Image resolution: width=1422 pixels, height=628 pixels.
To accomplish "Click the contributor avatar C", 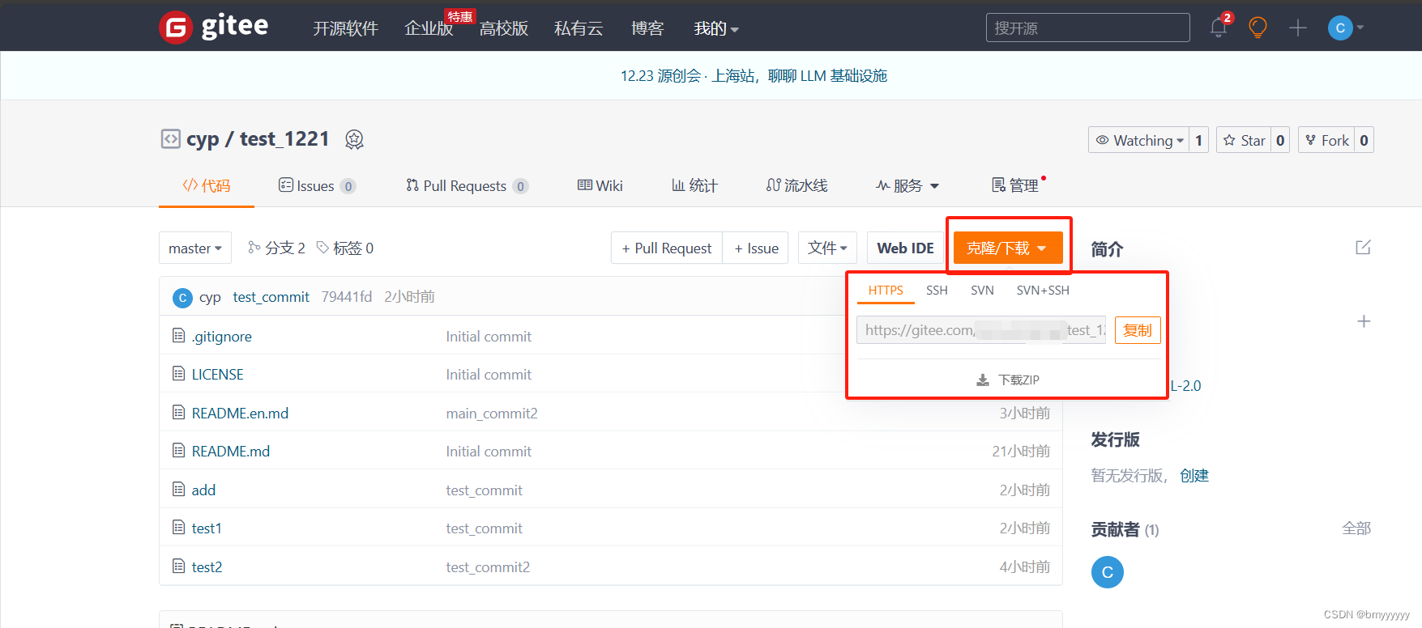I will tap(1107, 572).
